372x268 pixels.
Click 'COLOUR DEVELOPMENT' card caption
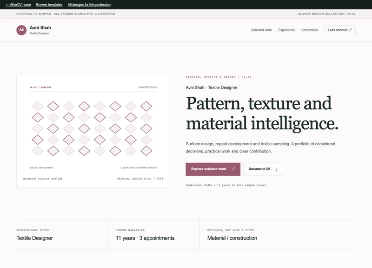41,168
